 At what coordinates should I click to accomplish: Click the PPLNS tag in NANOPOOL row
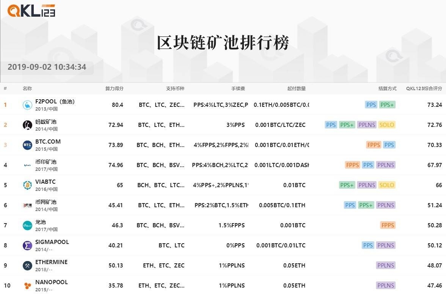tap(386, 286)
